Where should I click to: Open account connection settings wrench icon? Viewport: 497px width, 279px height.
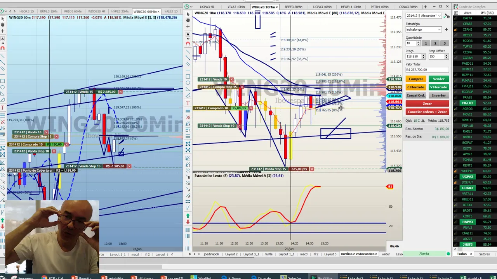pos(447,16)
